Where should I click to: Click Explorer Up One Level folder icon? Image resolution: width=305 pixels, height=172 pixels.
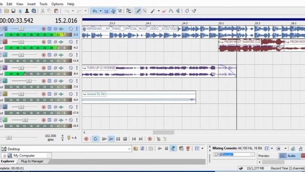click(x=135, y=149)
